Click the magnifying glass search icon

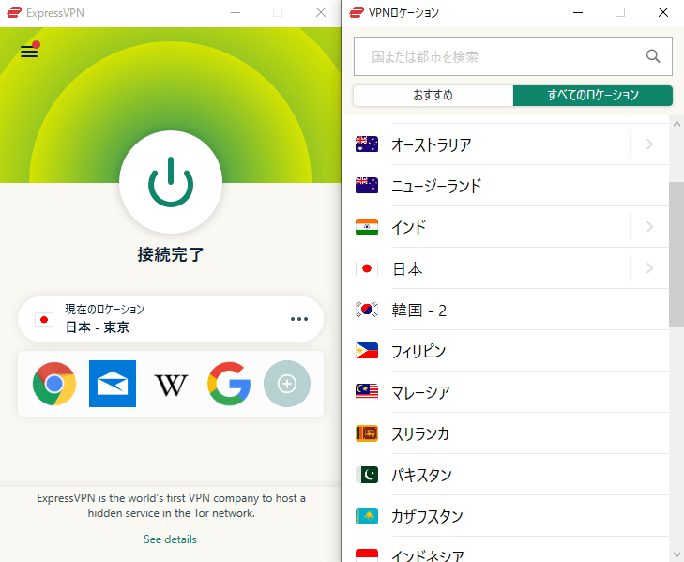(x=653, y=56)
